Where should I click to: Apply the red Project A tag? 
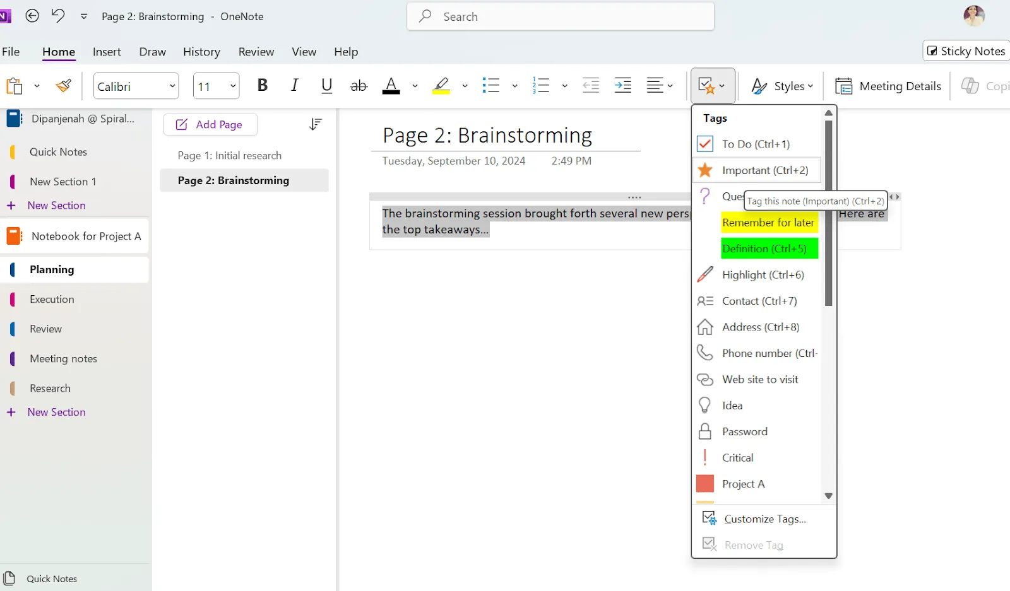(756, 484)
